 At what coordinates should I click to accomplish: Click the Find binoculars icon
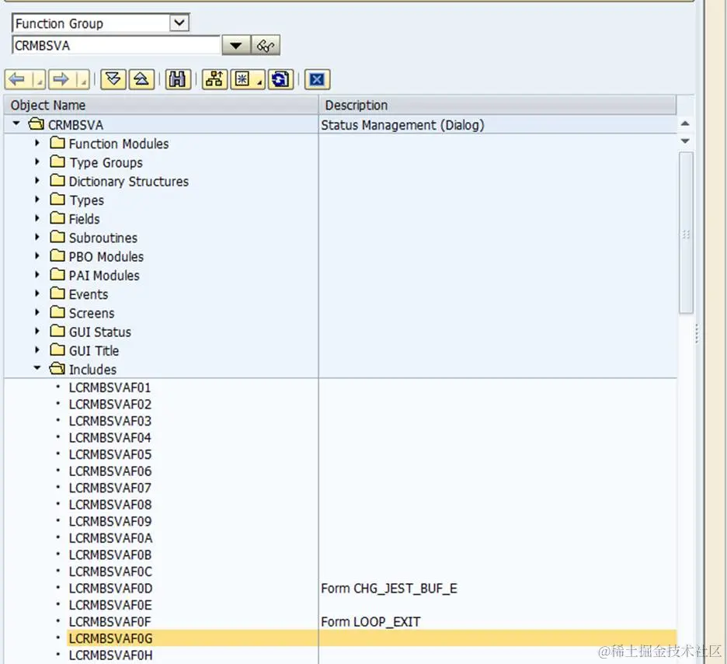pyautogui.click(x=178, y=80)
